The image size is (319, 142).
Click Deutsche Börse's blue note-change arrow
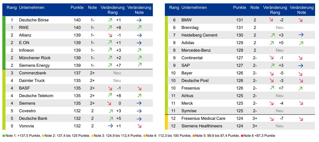click(x=139, y=20)
